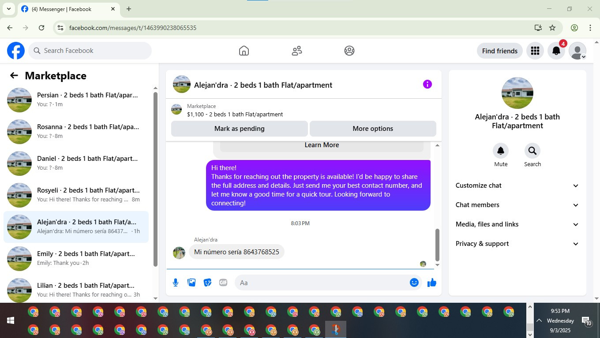The height and width of the screenshot is (338, 600).
Task: Open Alejan'dra chat header title
Action: tap(263, 85)
